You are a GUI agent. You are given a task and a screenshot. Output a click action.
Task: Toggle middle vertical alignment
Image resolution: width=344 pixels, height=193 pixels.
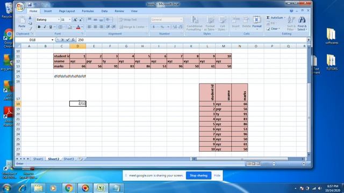(95, 20)
